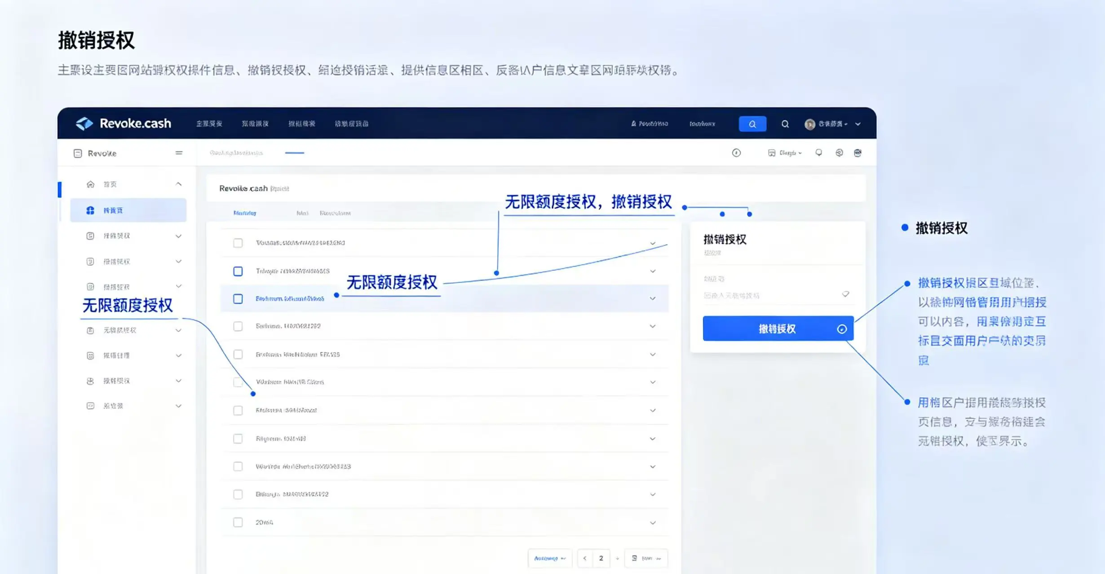Click the small check icon inside the panel input

(x=845, y=294)
